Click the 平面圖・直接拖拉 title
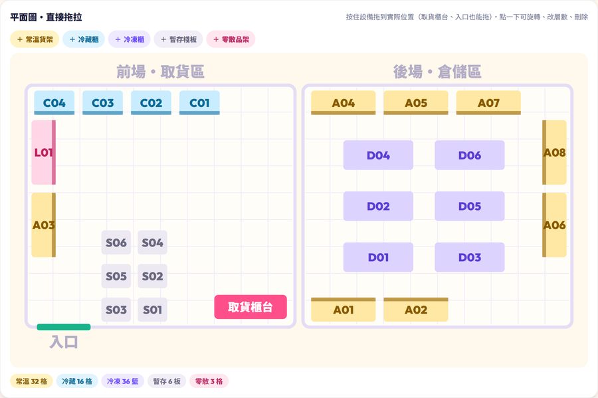 (x=46, y=17)
